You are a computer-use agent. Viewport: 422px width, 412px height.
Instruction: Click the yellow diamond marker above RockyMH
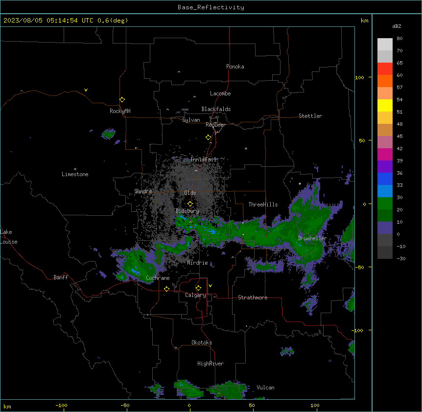click(122, 100)
